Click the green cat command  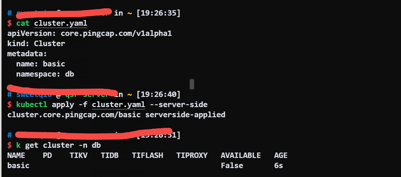[23, 23]
